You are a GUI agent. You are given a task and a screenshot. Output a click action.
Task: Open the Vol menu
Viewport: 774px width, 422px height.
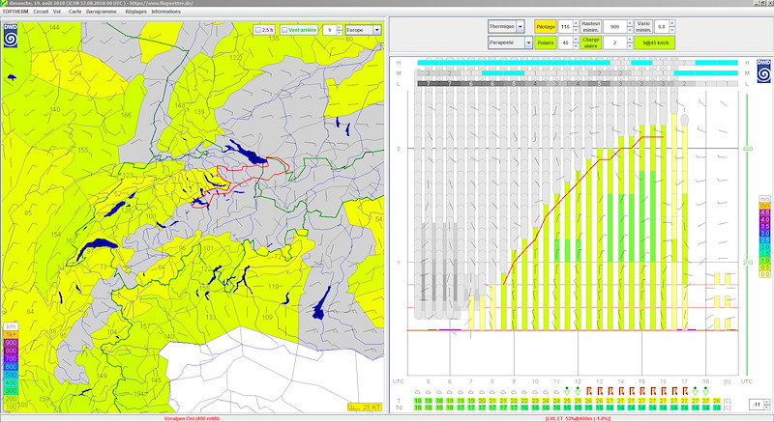tap(57, 12)
